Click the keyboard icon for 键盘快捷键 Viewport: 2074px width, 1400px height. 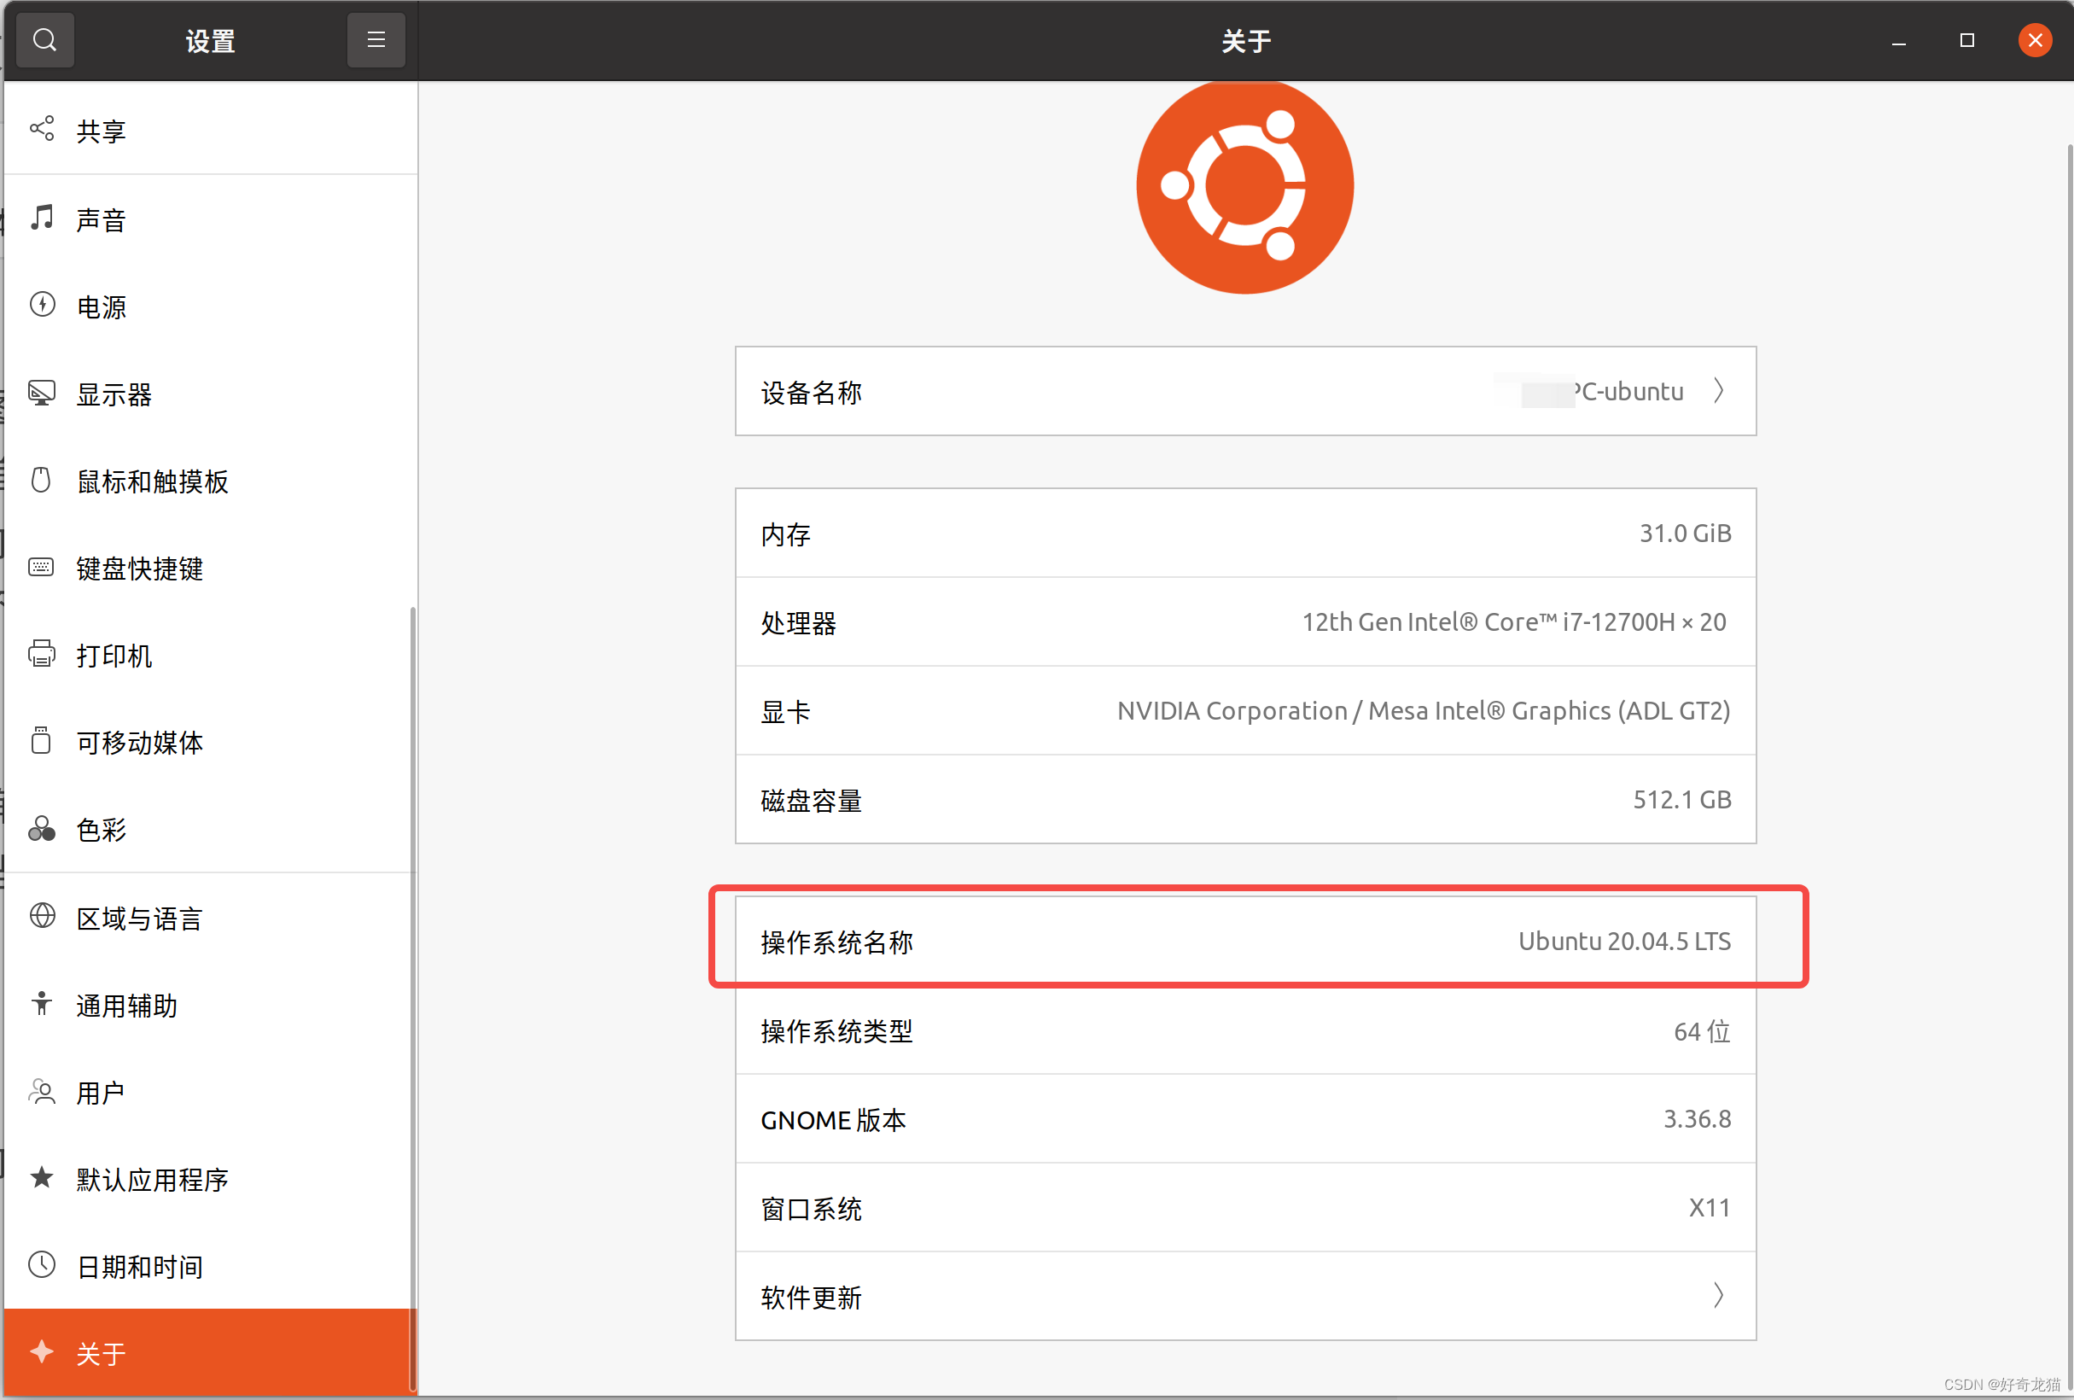click(x=41, y=567)
